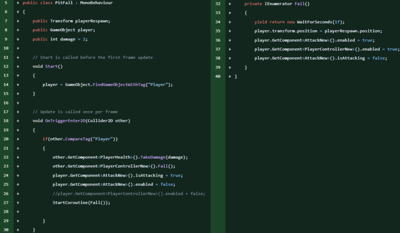
Task: Click line number 5 in the gutter
Action: click(6, 3)
